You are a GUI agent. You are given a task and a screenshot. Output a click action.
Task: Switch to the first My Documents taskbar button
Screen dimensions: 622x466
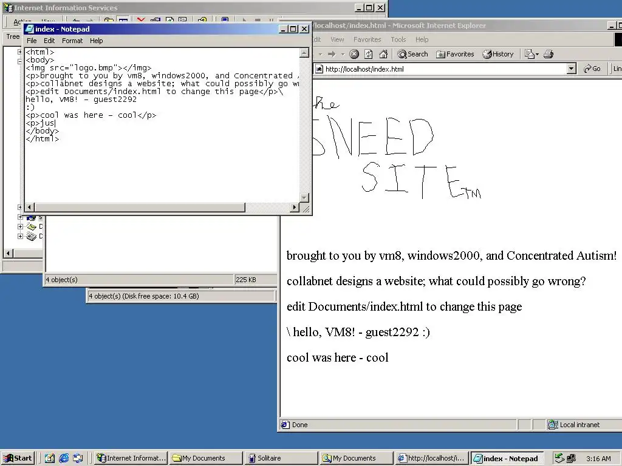206,458
